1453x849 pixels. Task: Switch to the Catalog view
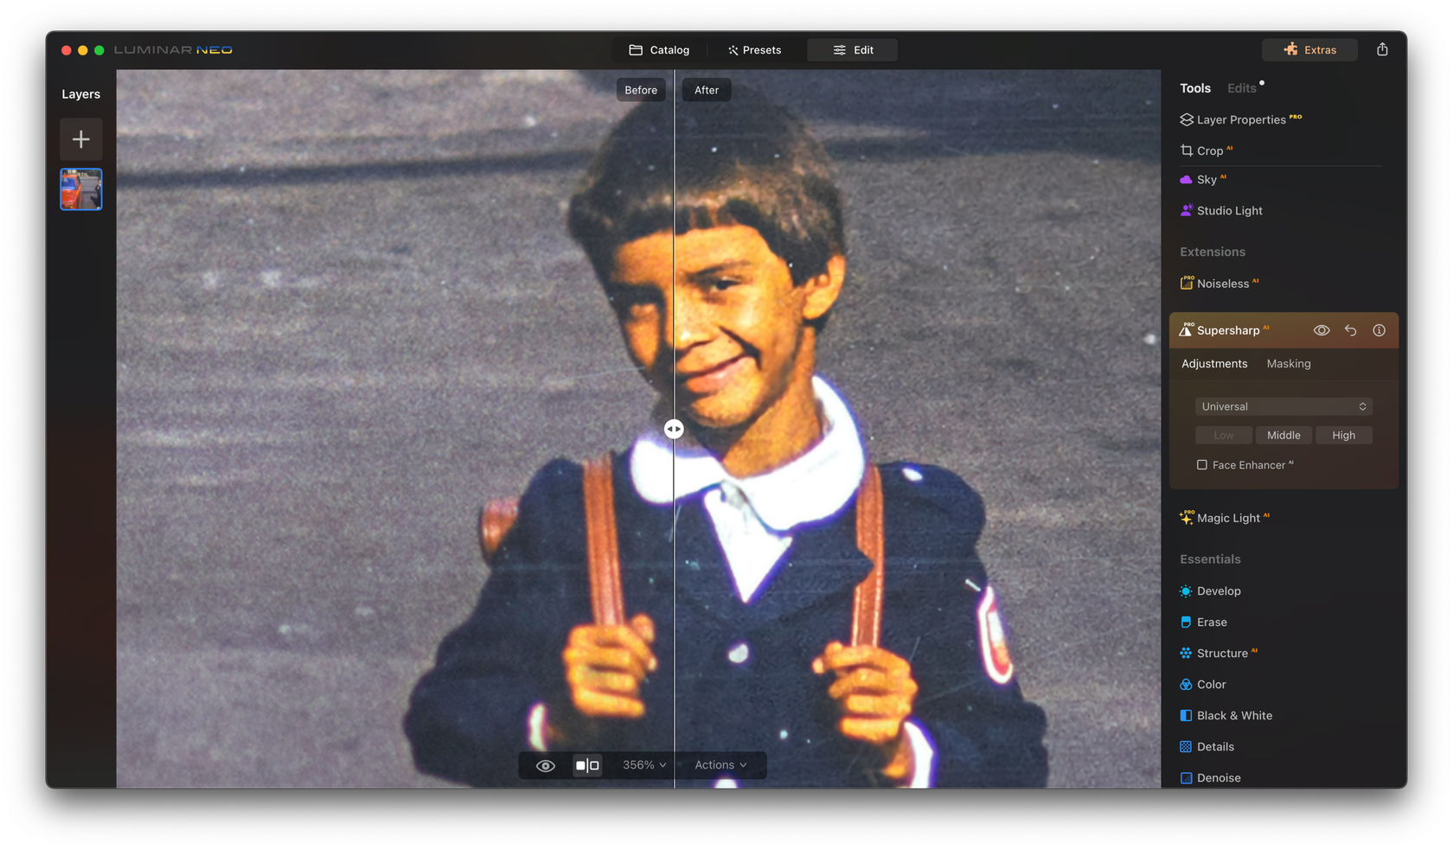[x=659, y=49]
